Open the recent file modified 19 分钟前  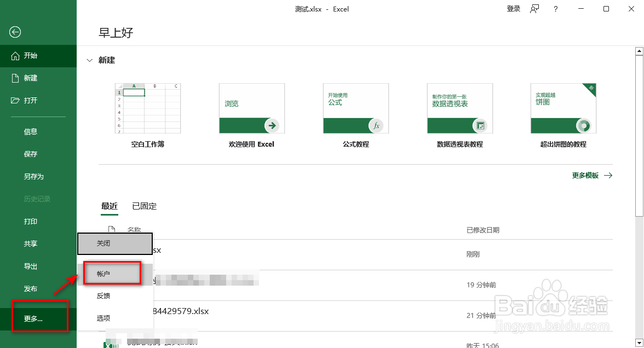click(356, 285)
